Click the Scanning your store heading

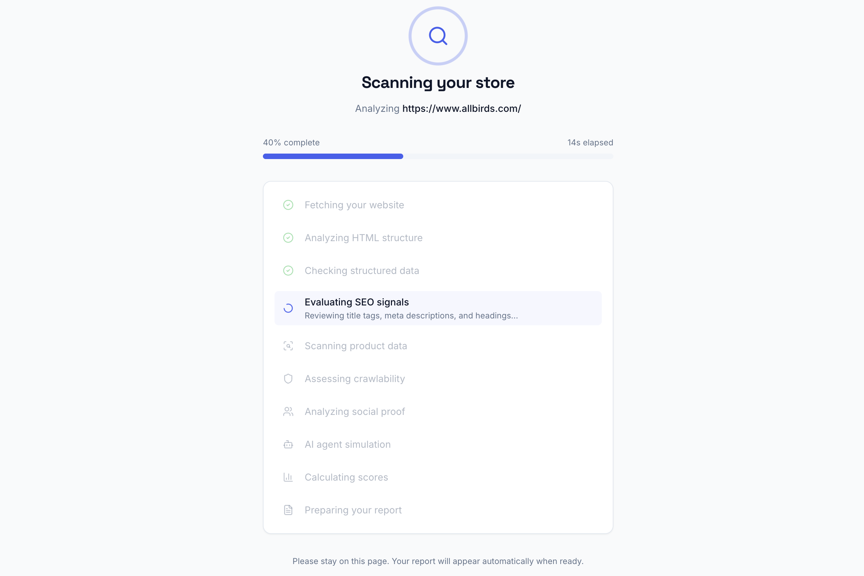point(437,83)
